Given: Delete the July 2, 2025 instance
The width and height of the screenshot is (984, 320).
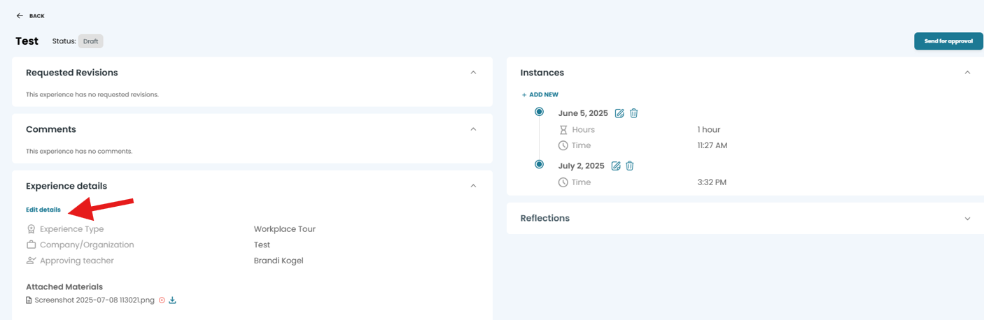Looking at the screenshot, I should (x=630, y=166).
